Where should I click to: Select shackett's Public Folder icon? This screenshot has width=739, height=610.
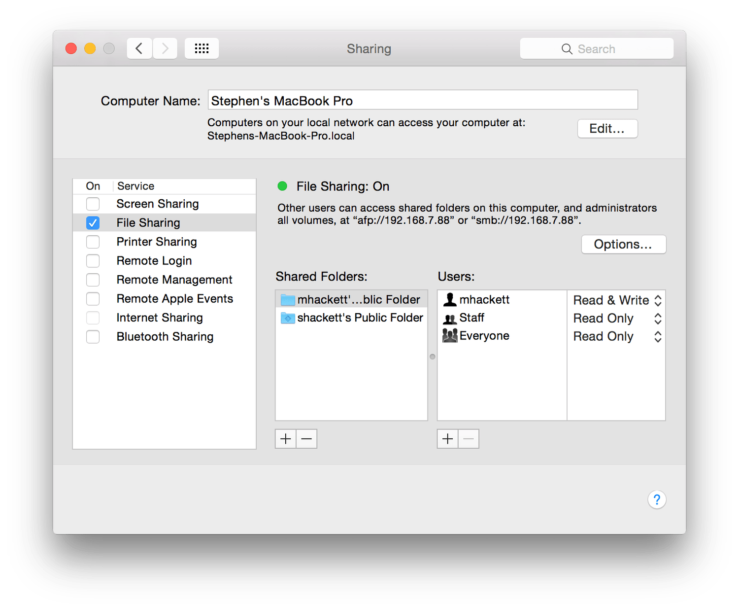coord(288,318)
